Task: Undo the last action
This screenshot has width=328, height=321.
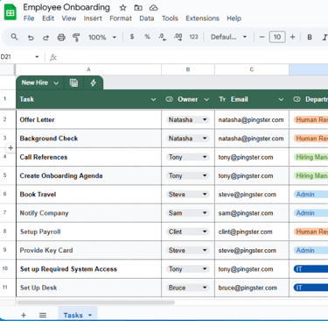Action: (x=31, y=38)
